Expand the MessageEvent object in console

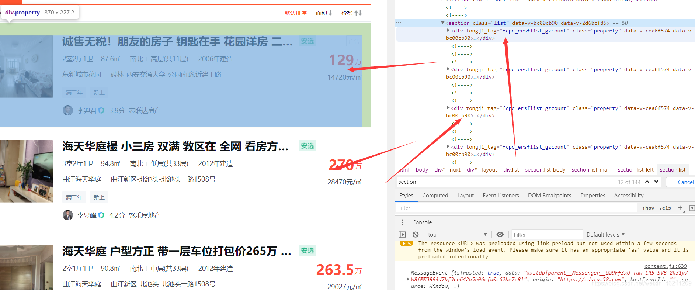coord(408,279)
